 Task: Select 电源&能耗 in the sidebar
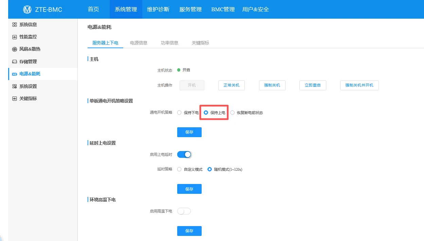[x=43, y=74]
